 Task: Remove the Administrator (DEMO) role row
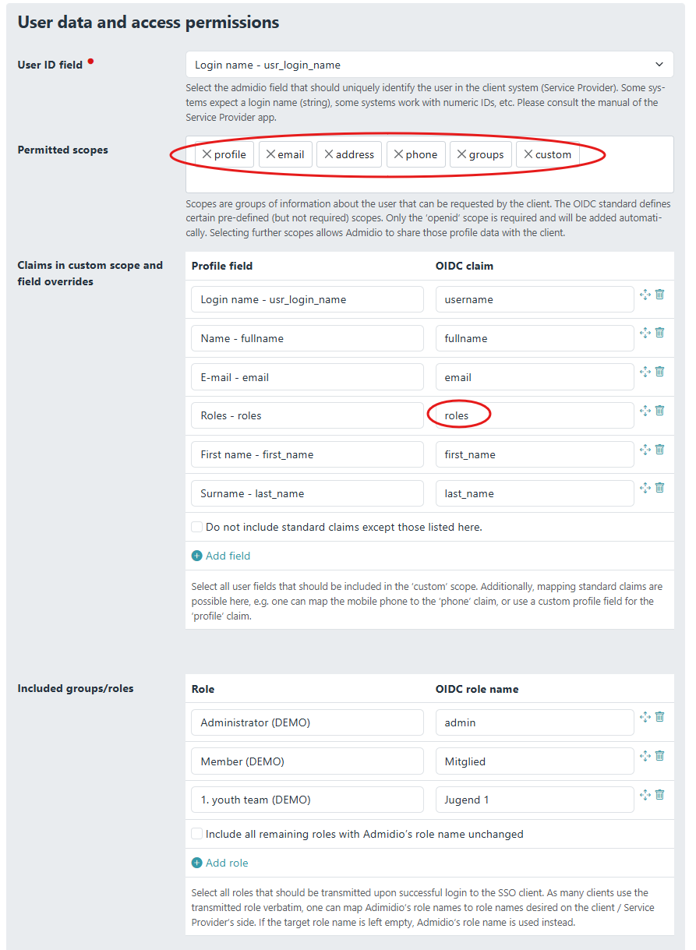click(x=659, y=717)
